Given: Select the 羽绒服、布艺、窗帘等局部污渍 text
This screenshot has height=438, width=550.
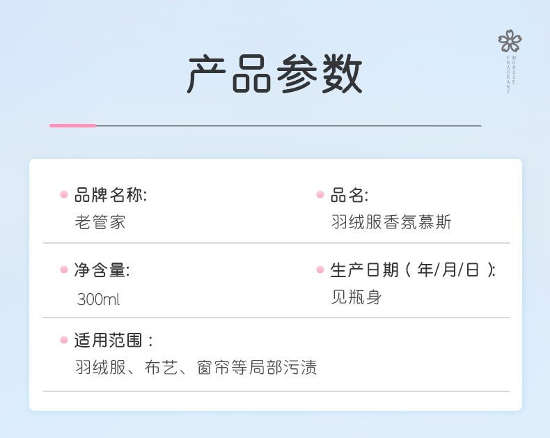Looking at the screenshot, I should click(196, 368).
